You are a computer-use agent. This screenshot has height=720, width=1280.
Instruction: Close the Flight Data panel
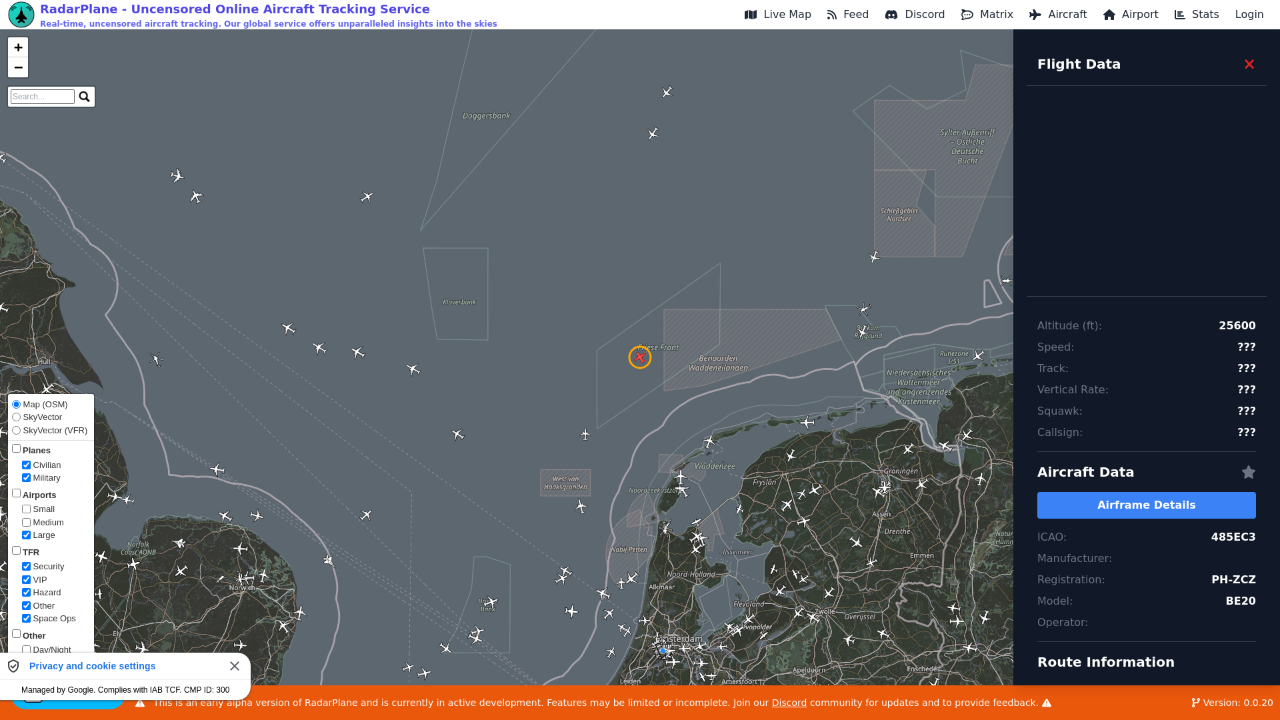[x=1249, y=65]
